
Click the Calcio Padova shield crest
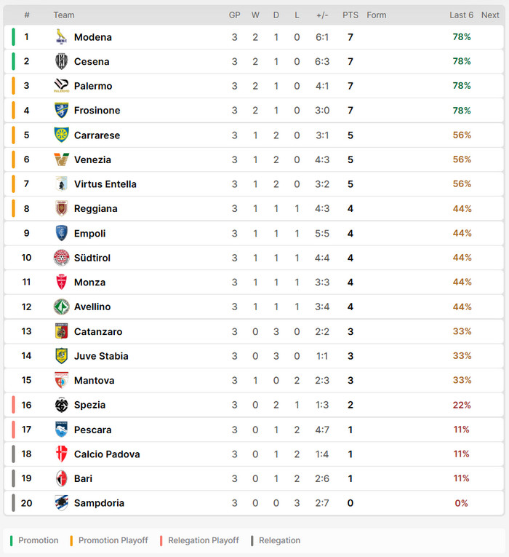coord(61,454)
